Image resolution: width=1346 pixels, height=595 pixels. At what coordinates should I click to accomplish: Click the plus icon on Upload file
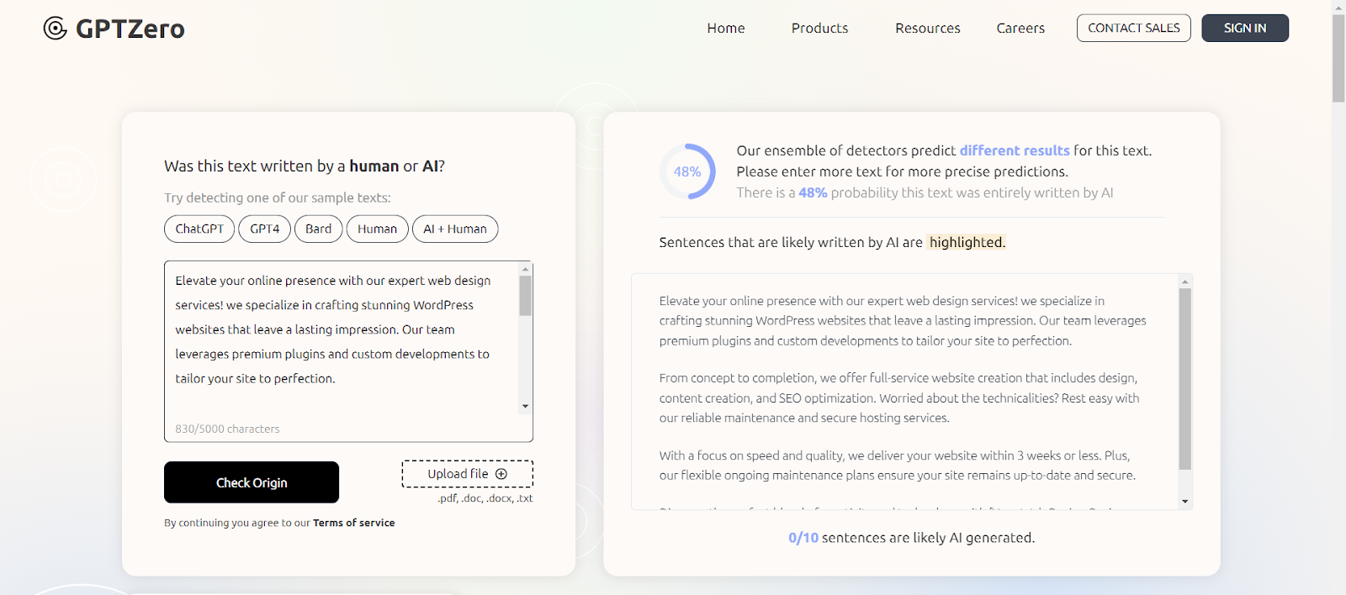[501, 474]
